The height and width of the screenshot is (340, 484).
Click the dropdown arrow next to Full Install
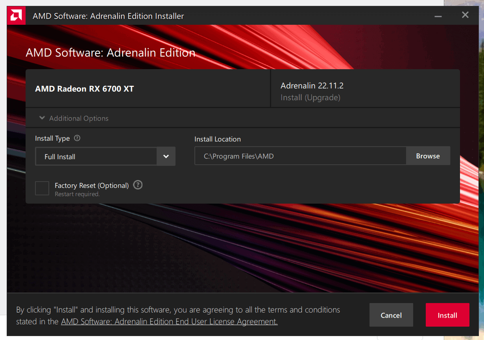166,156
